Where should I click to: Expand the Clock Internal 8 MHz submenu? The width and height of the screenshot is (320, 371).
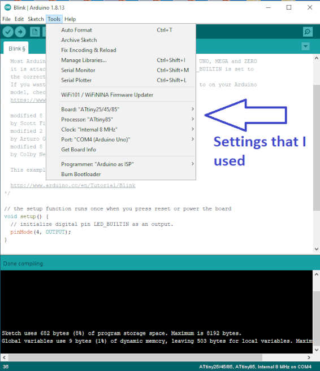click(121, 129)
